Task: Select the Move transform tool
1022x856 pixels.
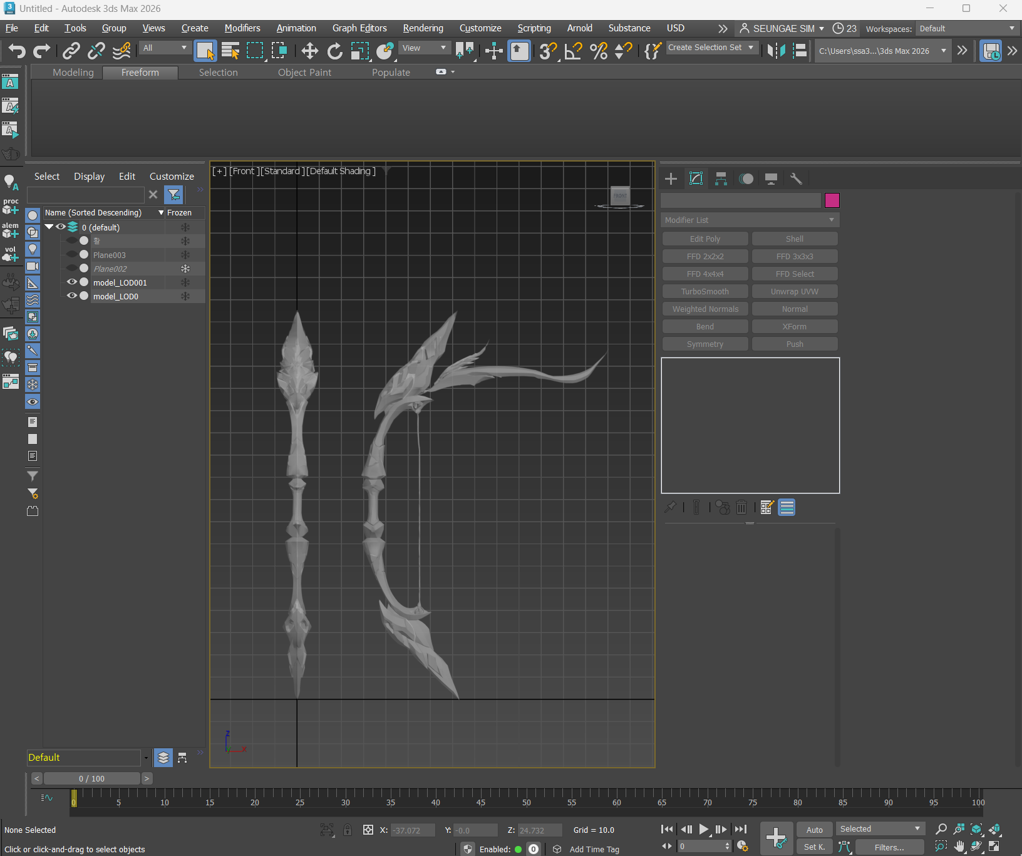Action: pos(309,51)
